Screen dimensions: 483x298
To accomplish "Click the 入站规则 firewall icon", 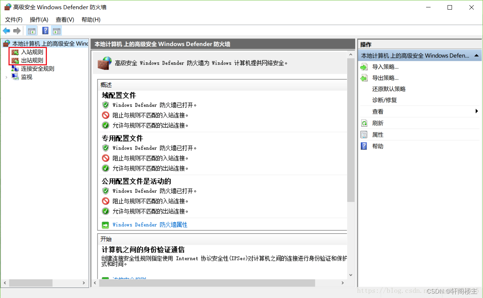I will [x=15, y=52].
